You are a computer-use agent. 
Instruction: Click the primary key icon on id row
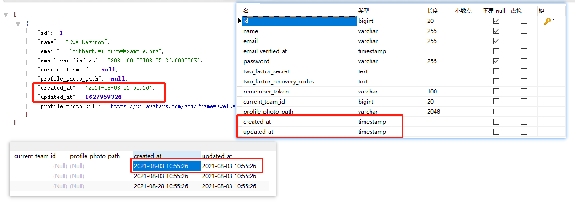(547, 21)
